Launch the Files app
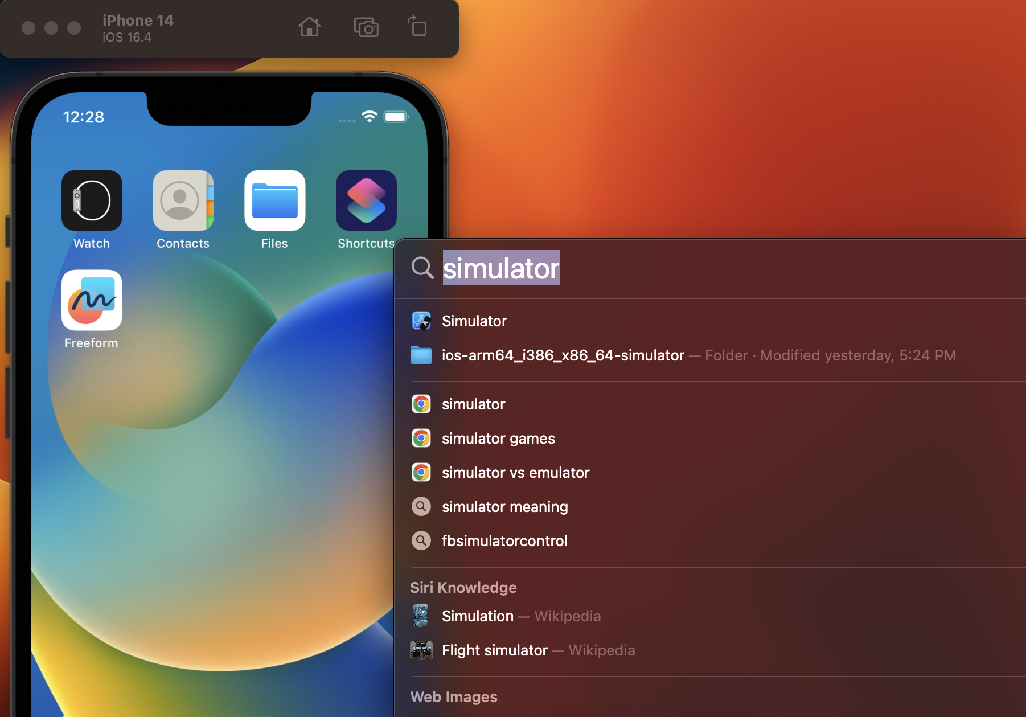 274,200
